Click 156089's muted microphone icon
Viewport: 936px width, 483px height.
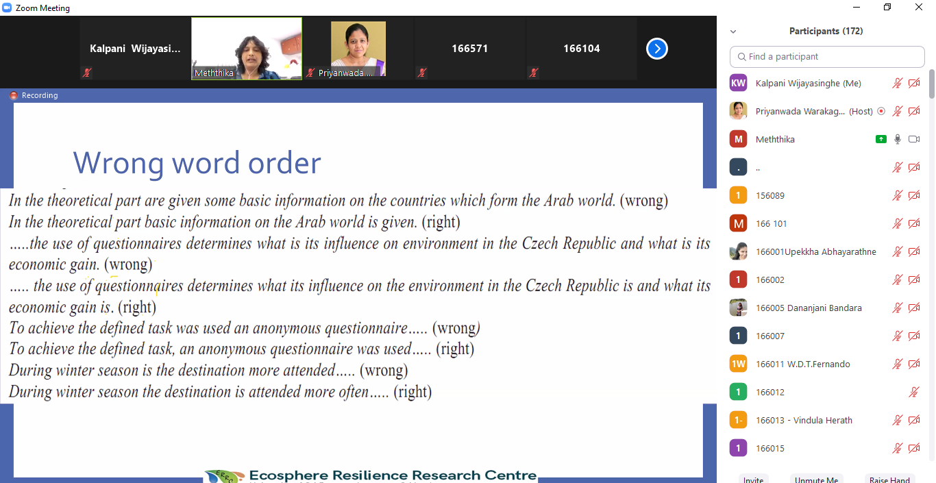pyautogui.click(x=898, y=195)
